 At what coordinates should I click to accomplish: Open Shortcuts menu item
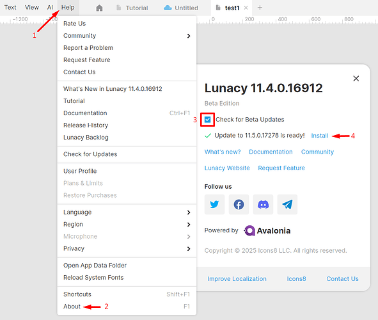(127, 294)
